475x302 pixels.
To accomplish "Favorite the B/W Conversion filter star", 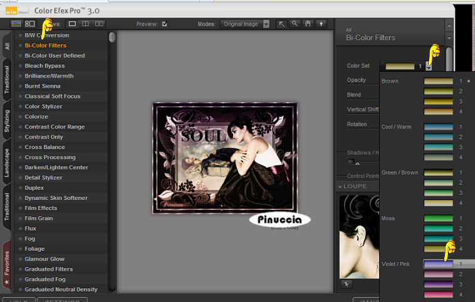I will (20, 35).
